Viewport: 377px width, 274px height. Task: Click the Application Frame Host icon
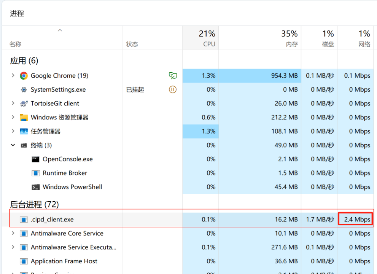pos(24,261)
